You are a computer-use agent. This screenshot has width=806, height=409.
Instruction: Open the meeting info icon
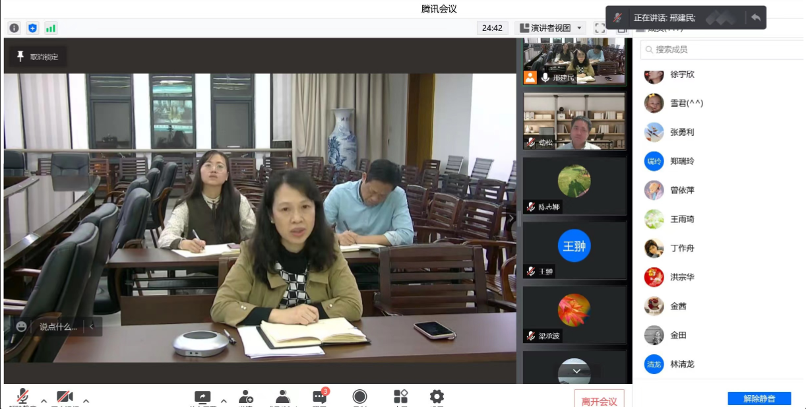click(x=15, y=28)
